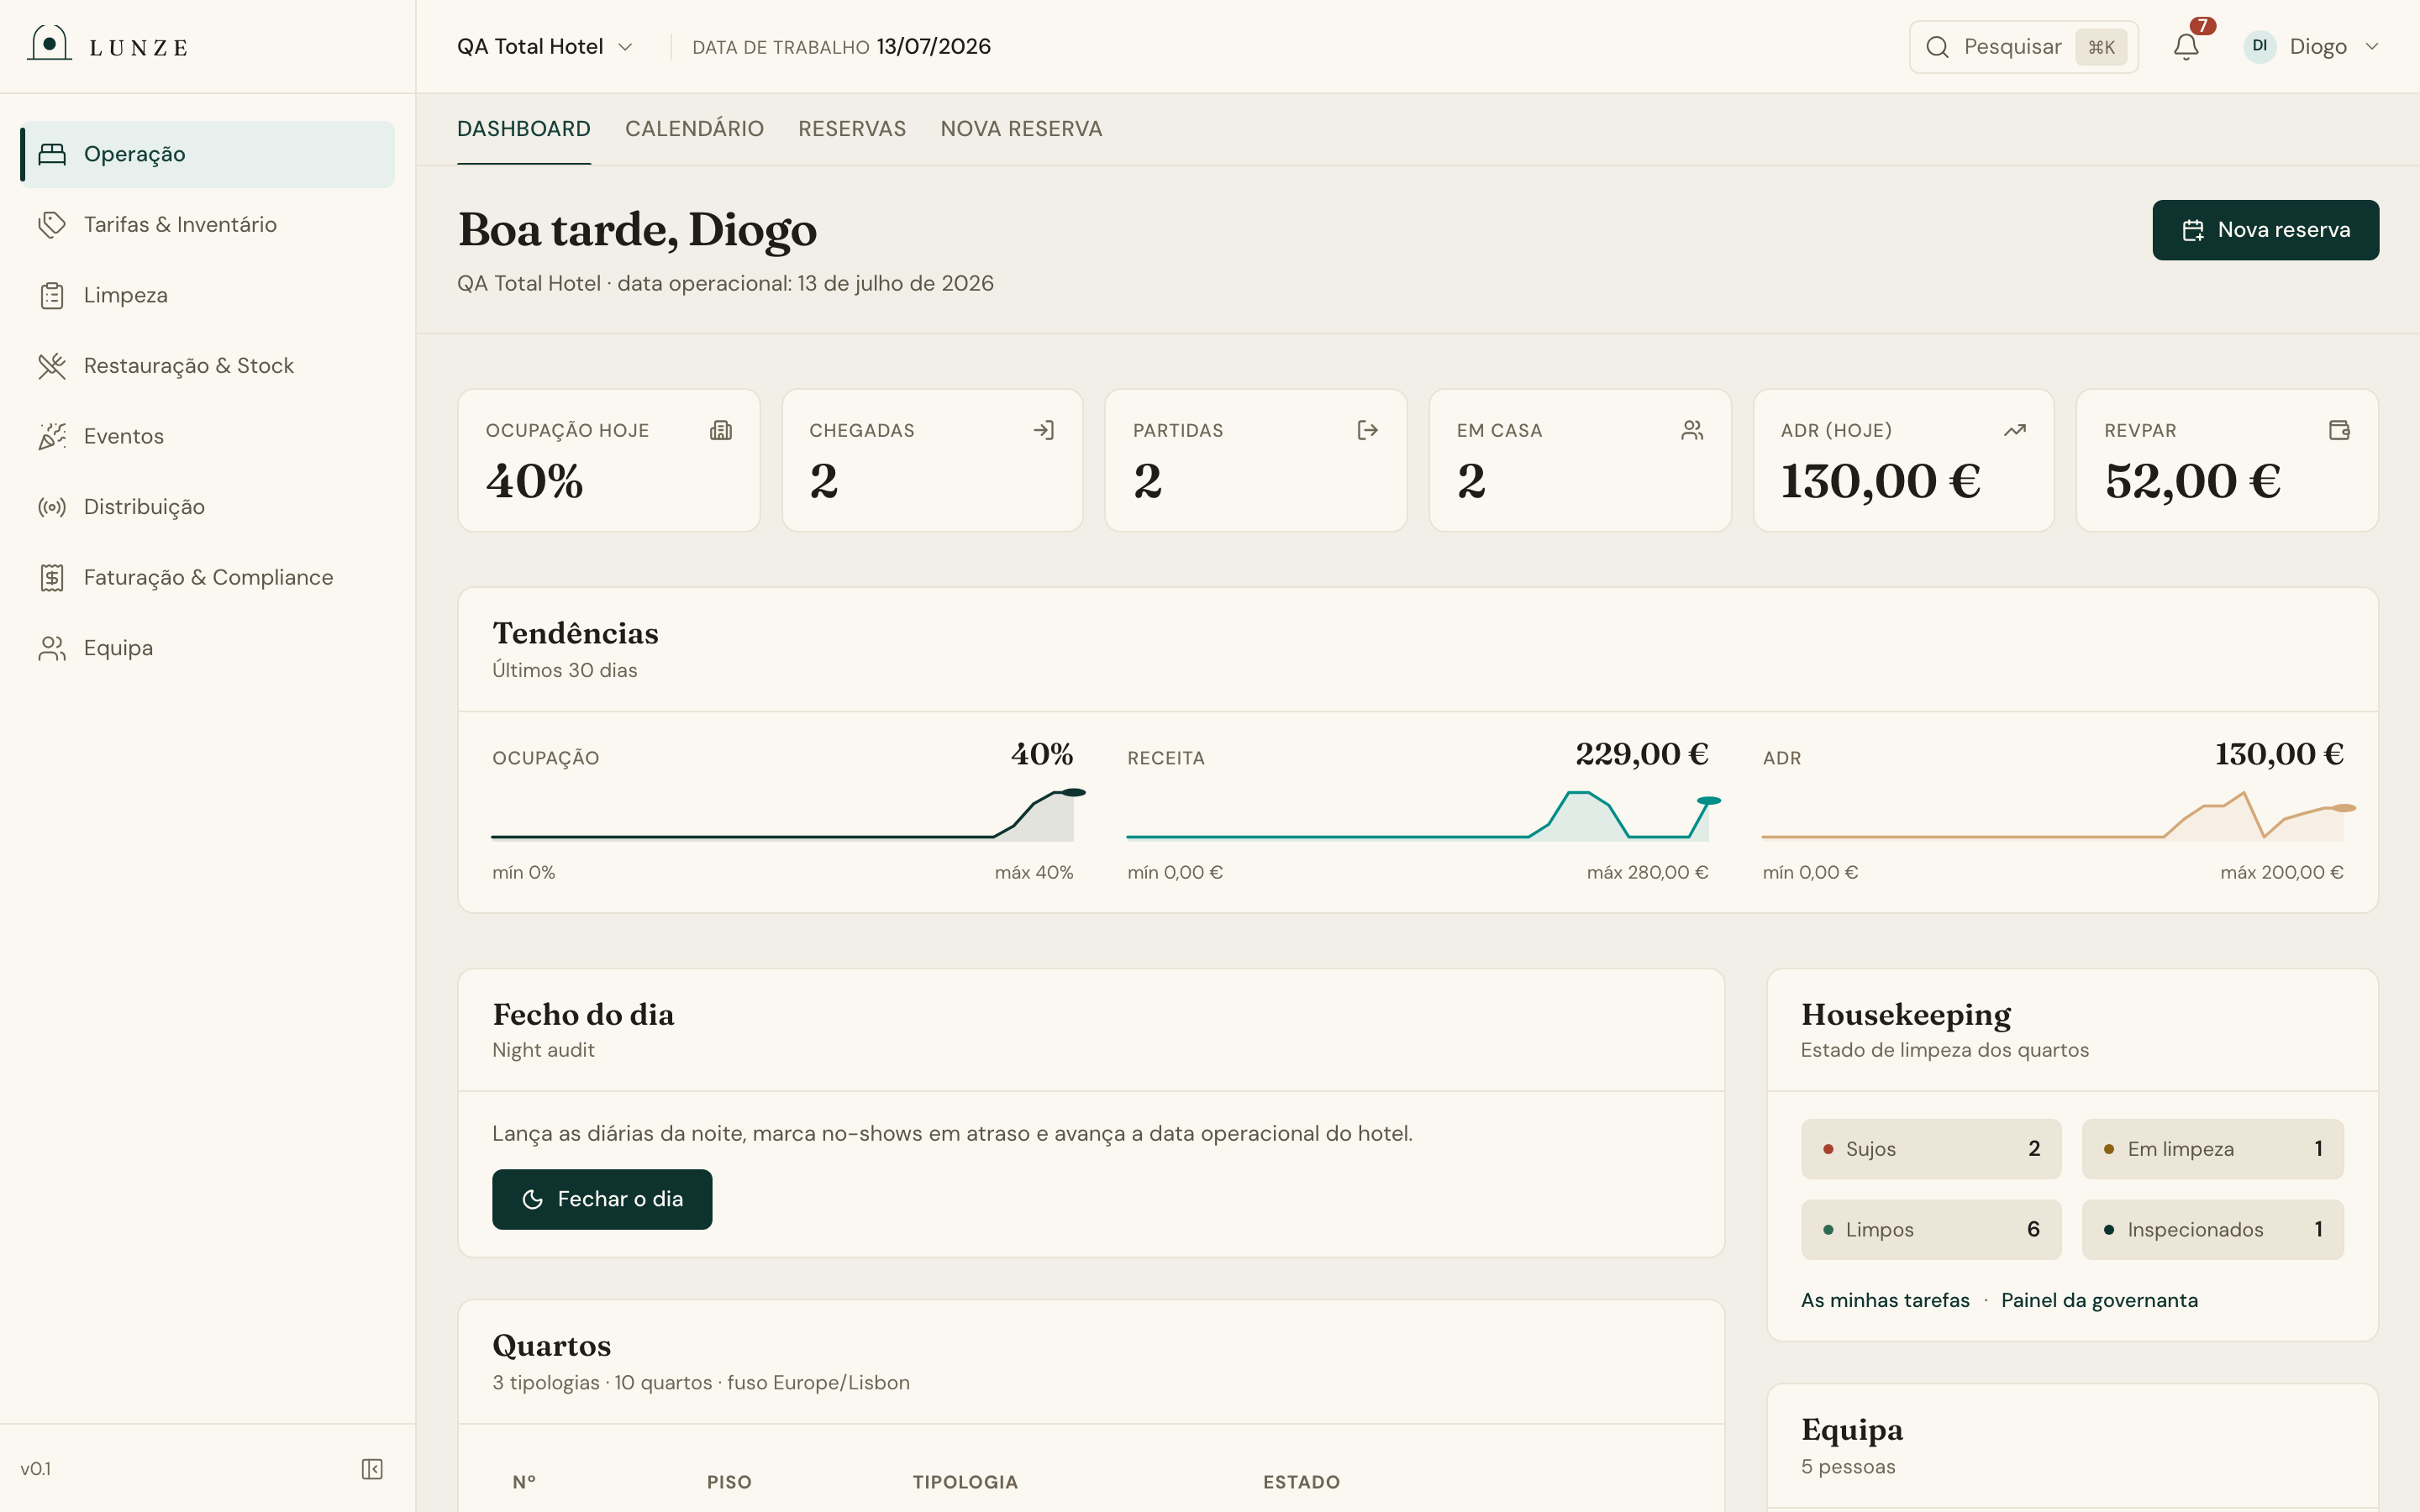Open Restauração & Stock section
This screenshot has width=2420, height=1512.
click(x=207, y=366)
